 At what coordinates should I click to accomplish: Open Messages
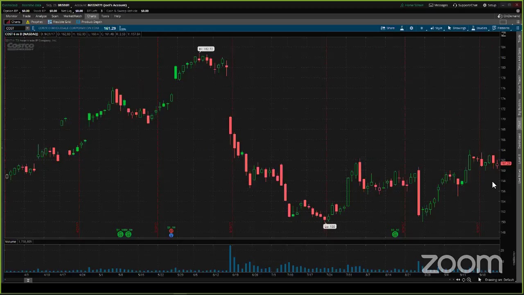[x=438, y=5]
